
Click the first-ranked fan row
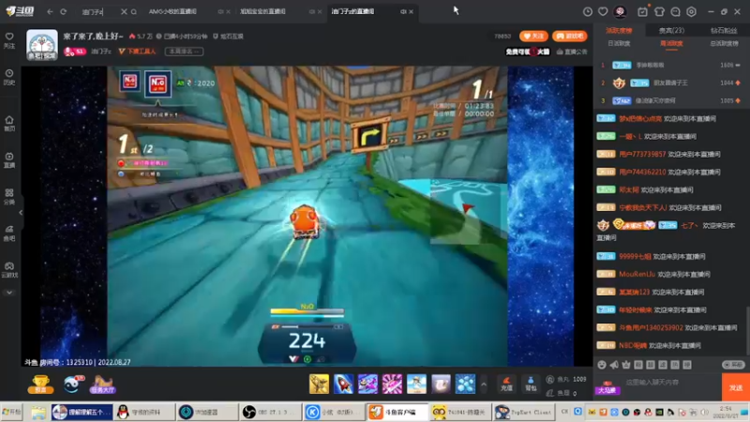(670, 65)
